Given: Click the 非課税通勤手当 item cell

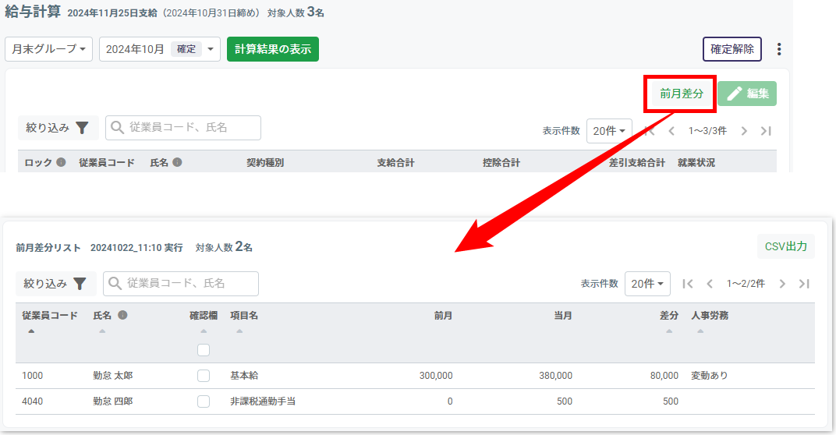Looking at the screenshot, I should tap(263, 401).
